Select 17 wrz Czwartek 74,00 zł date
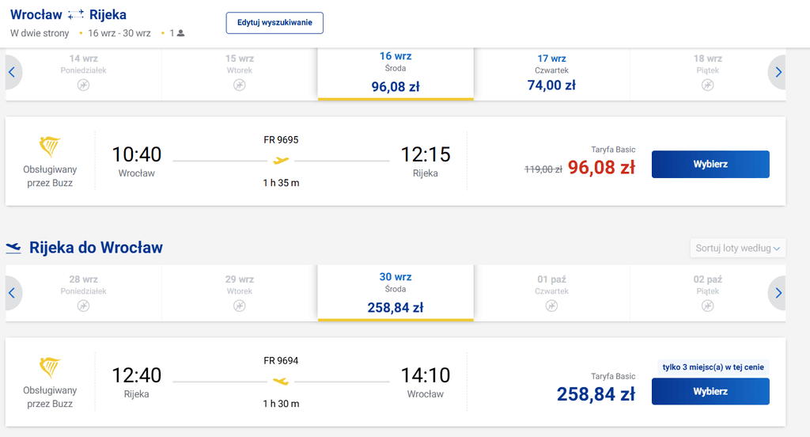The width and height of the screenshot is (810, 437). point(551,72)
